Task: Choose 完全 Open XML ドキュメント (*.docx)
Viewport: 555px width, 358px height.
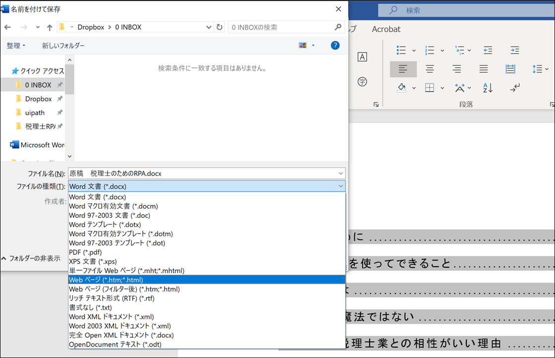Action: 207,335
